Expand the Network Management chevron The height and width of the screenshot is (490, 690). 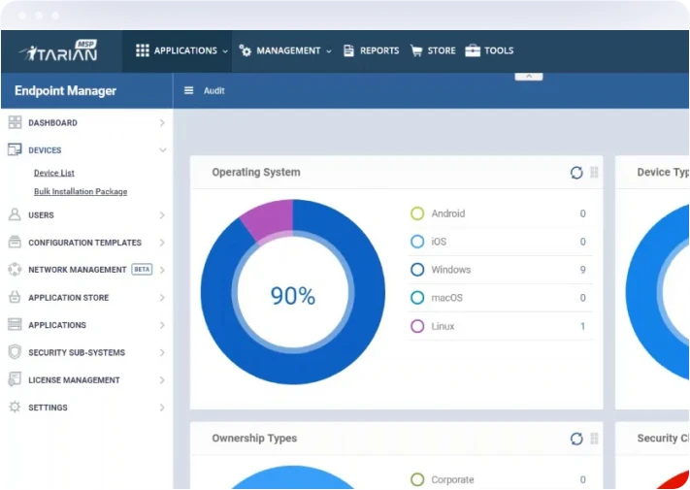[x=162, y=270]
